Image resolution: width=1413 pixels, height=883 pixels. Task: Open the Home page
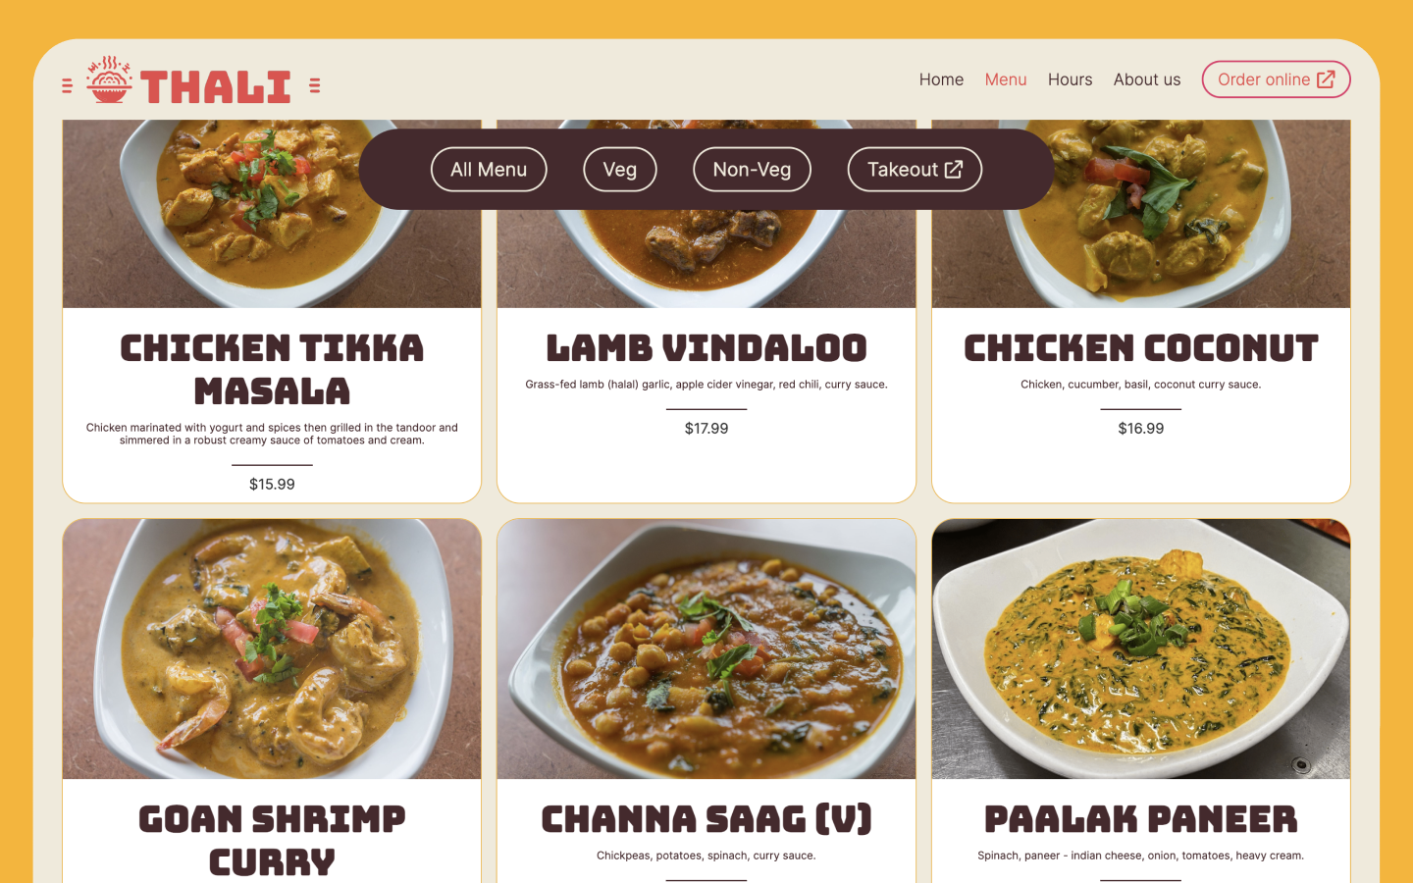pos(941,79)
